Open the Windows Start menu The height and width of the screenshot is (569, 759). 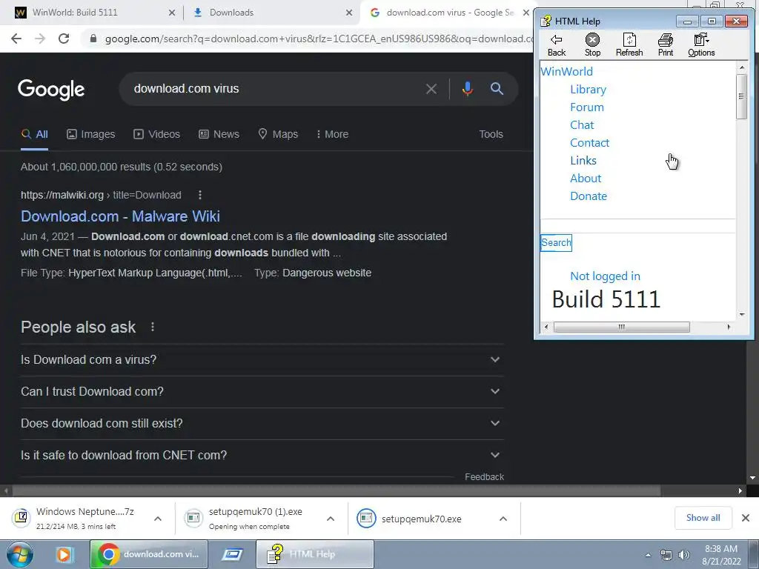click(20, 554)
